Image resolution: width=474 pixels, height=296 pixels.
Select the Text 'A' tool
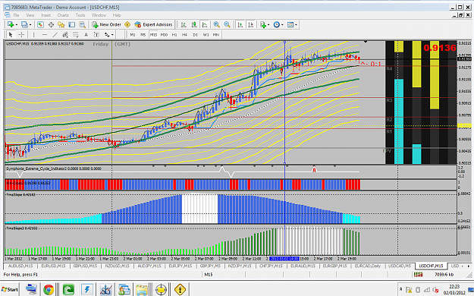pyautogui.click(x=86, y=35)
